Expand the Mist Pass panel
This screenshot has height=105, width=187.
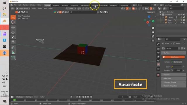coord(174,78)
